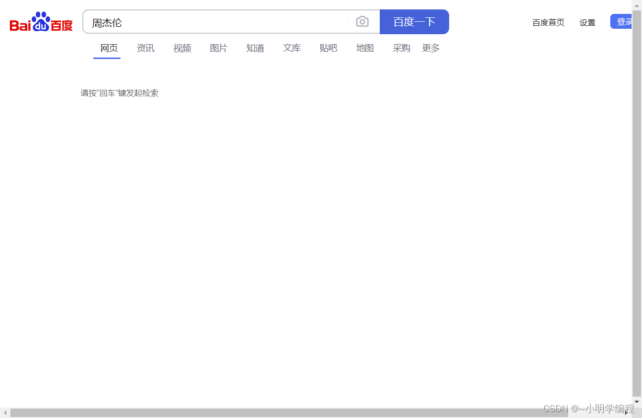Click the horizontal scrollbar thumb
The height and width of the screenshot is (418, 642).
coord(289,413)
